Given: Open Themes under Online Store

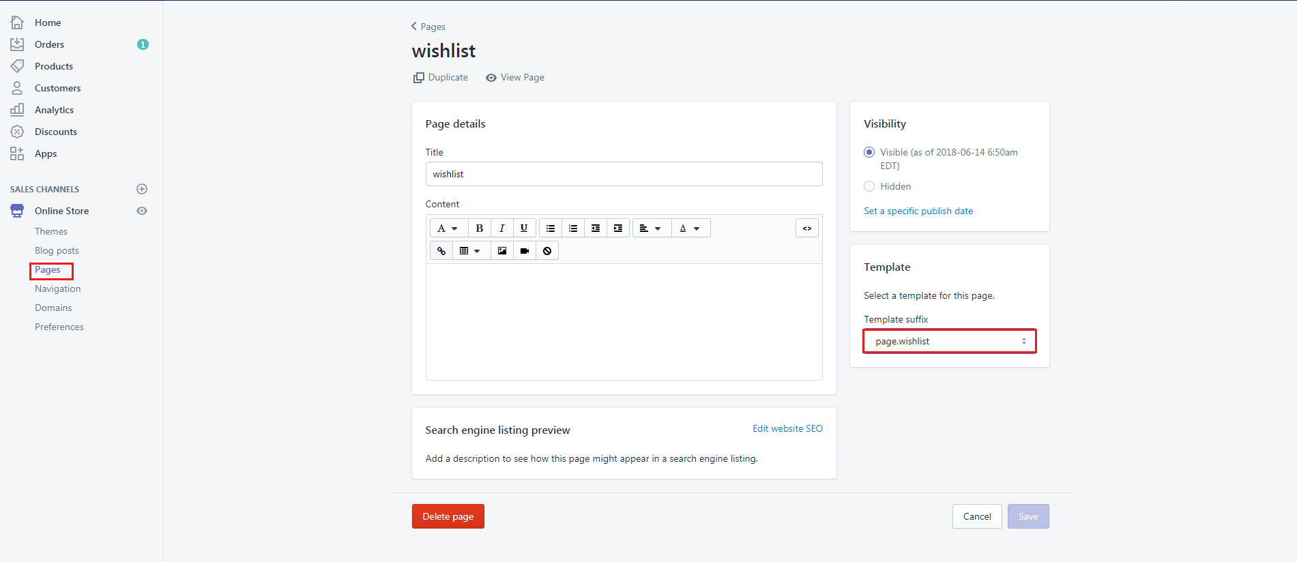Looking at the screenshot, I should click(x=51, y=231).
